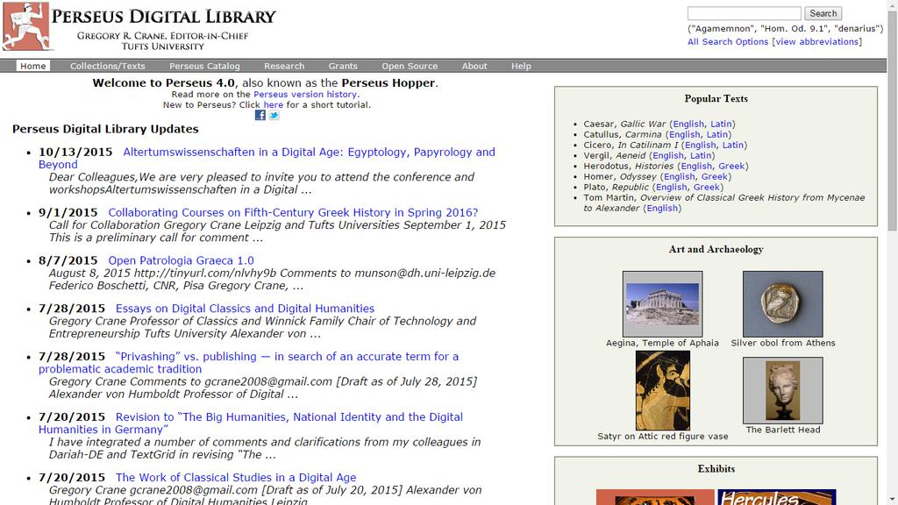Open Cicero In Catilinam I in English
Viewport: 898px width, 505px height.
pos(700,145)
